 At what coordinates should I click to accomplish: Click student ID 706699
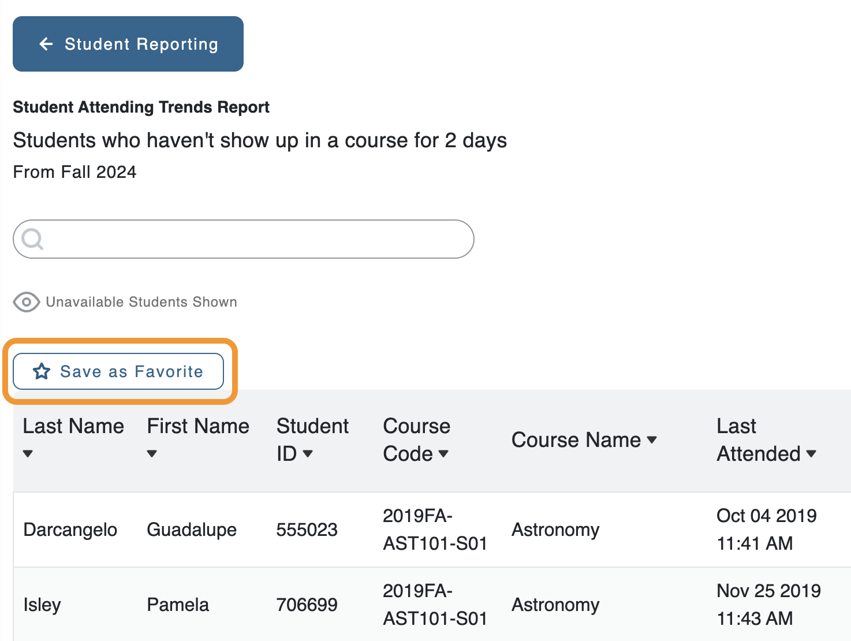pos(307,605)
